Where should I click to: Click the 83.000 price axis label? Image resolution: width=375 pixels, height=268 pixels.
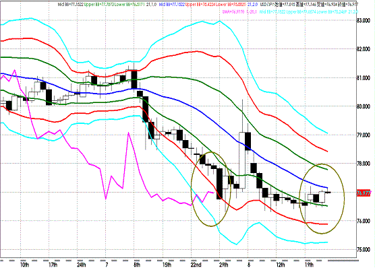[364, 21]
